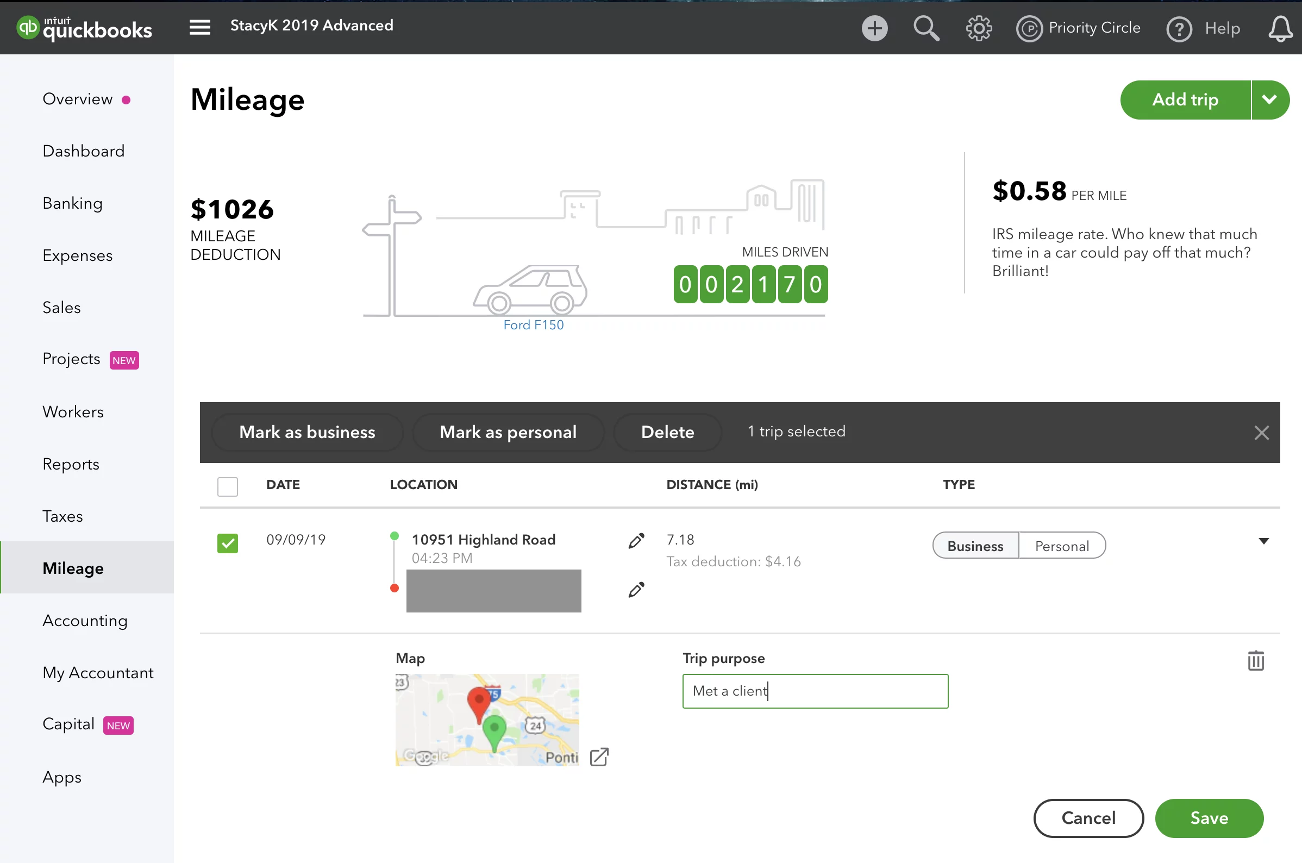The height and width of the screenshot is (863, 1302).
Task: Click the Tax deduction: $4.16 text
Action: (734, 562)
